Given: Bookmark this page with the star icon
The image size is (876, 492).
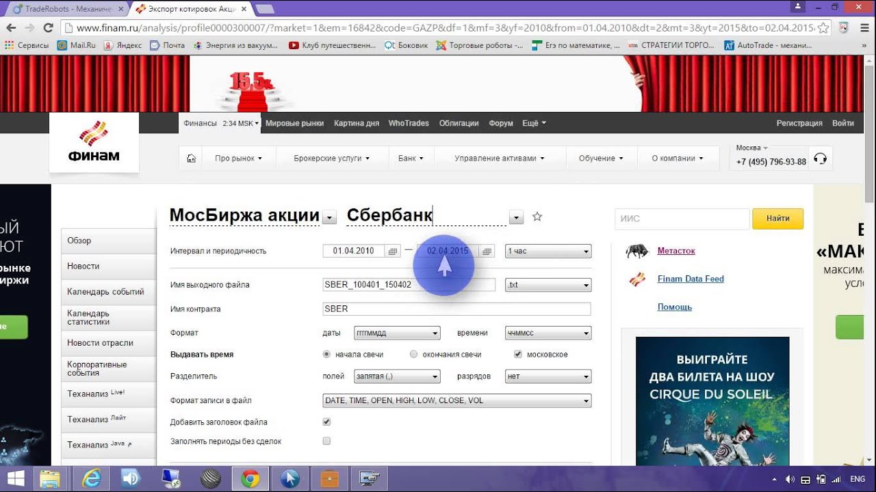Looking at the screenshot, I should click(x=823, y=28).
